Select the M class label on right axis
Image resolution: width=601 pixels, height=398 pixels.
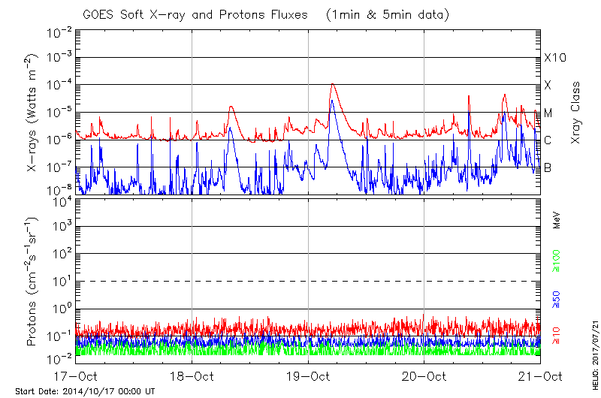[x=548, y=113]
